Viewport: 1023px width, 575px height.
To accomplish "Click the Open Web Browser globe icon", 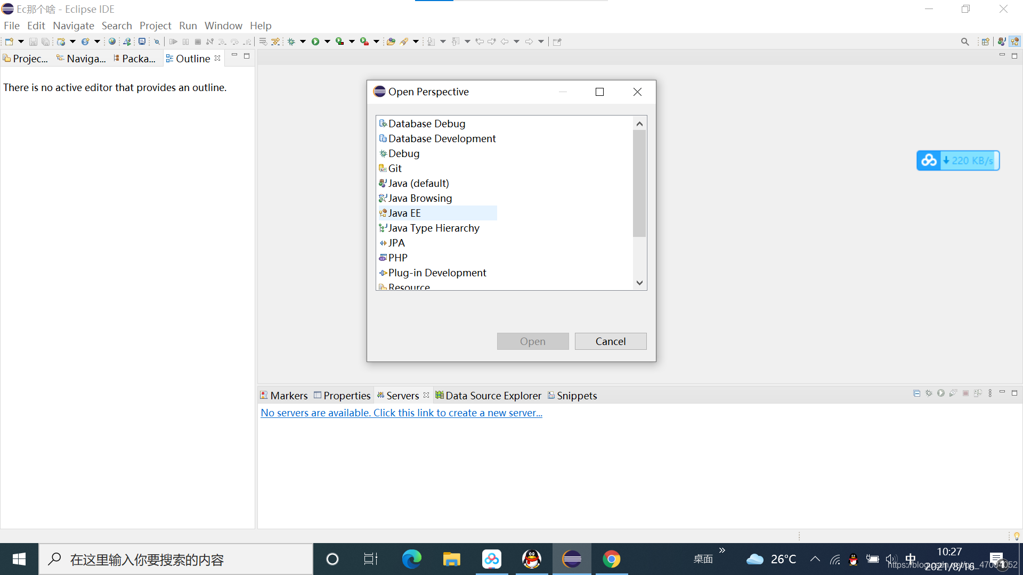I will pos(112,42).
